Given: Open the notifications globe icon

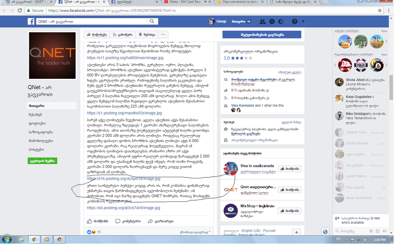Looking at the screenshot, I should pos(281,22).
